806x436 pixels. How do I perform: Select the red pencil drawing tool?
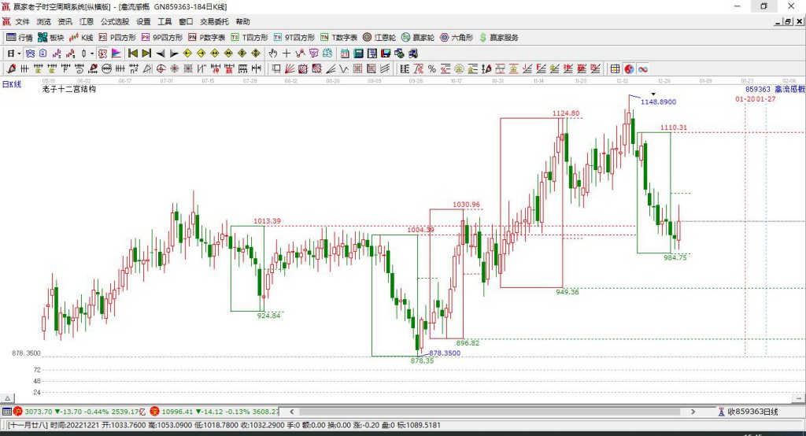point(11,68)
